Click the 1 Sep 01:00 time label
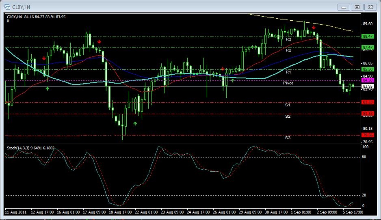This screenshot has width=381, height=220. [x=301, y=212]
